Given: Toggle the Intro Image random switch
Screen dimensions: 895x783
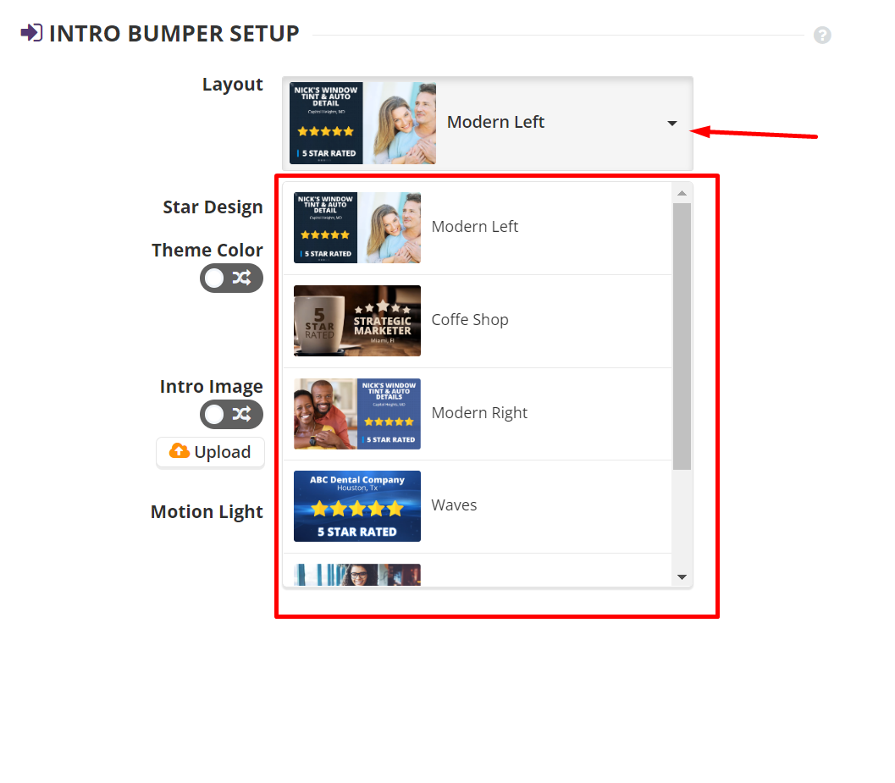Looking at the screenshot, I should point(231,414).
